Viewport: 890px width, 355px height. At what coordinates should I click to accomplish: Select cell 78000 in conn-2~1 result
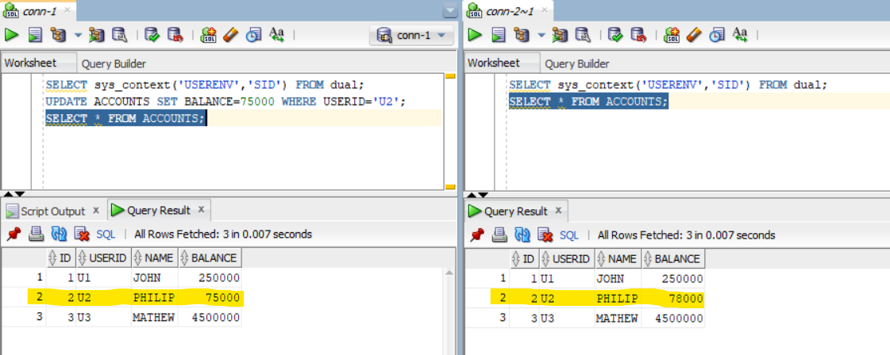coord(673,298)
